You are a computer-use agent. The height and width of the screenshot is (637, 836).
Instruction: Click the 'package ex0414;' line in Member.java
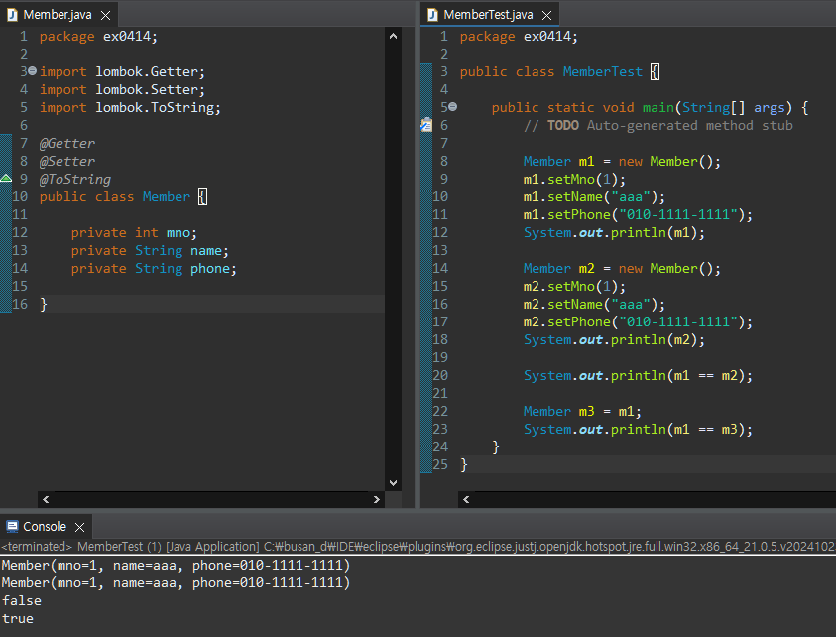(98, 37)
